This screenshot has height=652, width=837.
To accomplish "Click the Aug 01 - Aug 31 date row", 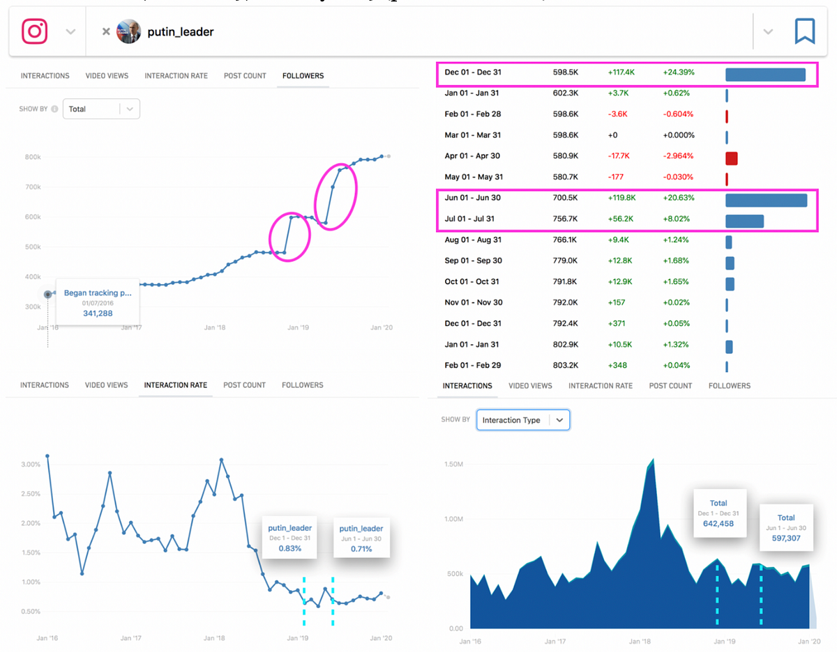I will (473, 240).
